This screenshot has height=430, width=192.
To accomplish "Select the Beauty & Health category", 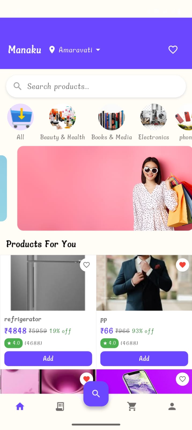I will [x=62, y=122].
